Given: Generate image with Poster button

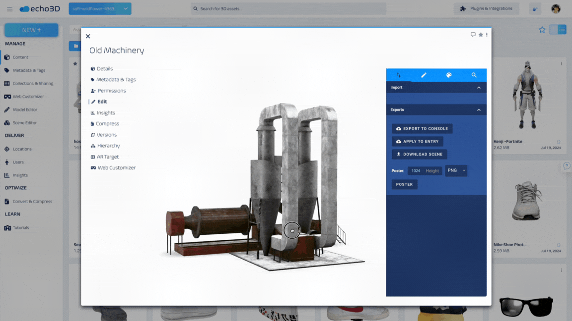Looking at the screenshot, I should 404,184.
